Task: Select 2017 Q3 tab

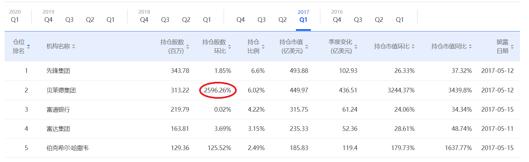Action: (x=261, y=20)
